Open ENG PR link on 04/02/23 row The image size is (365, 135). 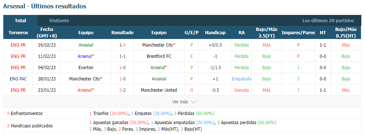coord(18,68)
